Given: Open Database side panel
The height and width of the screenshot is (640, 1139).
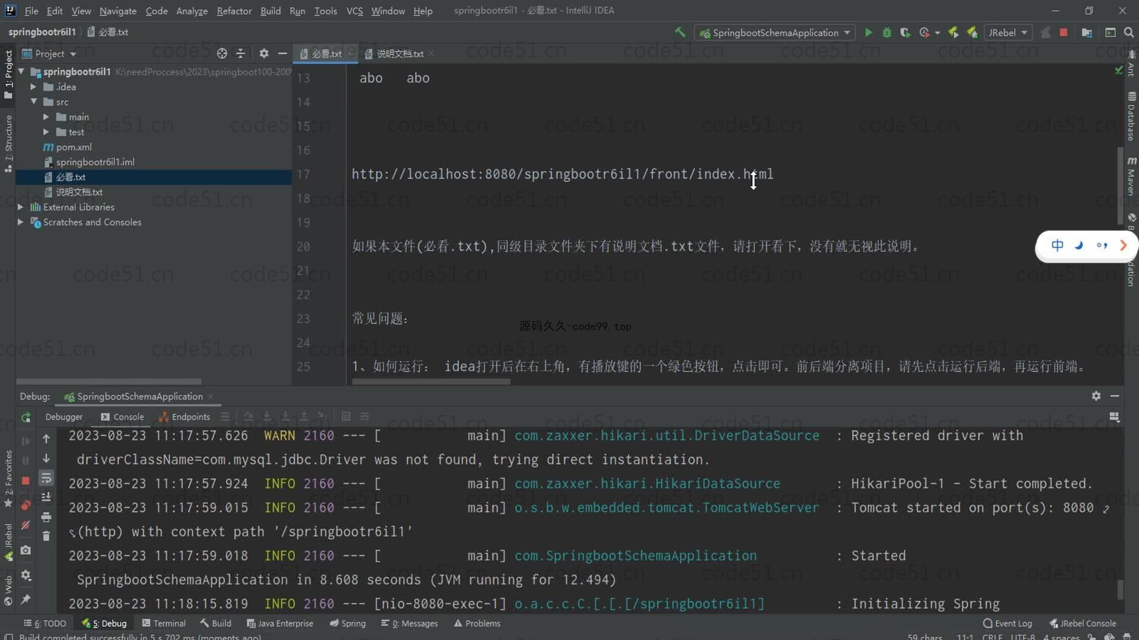Looking at the screenshot, I should 1131,116.
